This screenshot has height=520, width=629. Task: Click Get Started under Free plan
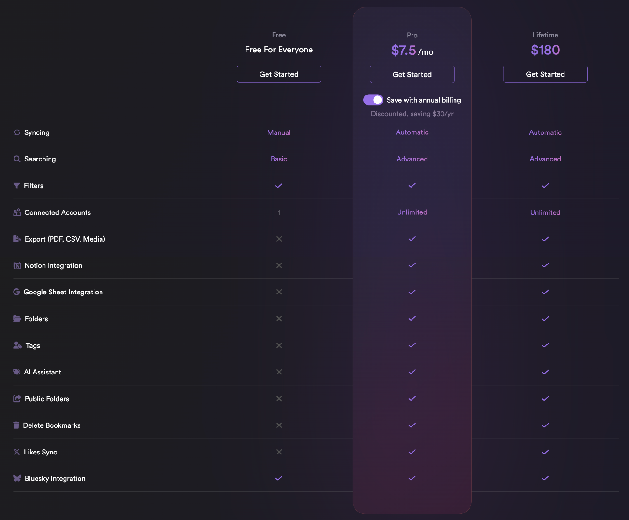(279, 74)
